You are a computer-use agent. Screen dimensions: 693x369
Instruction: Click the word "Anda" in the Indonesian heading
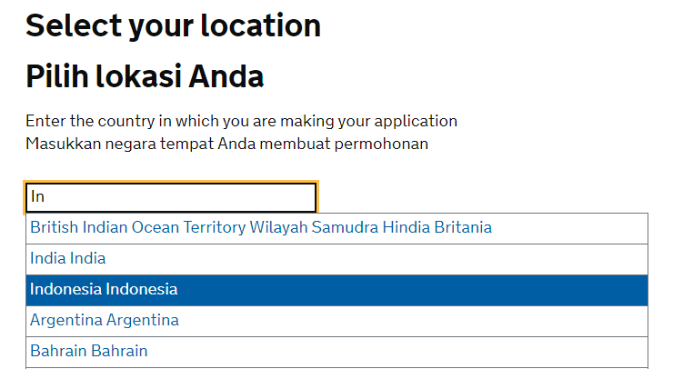point(226,75)
